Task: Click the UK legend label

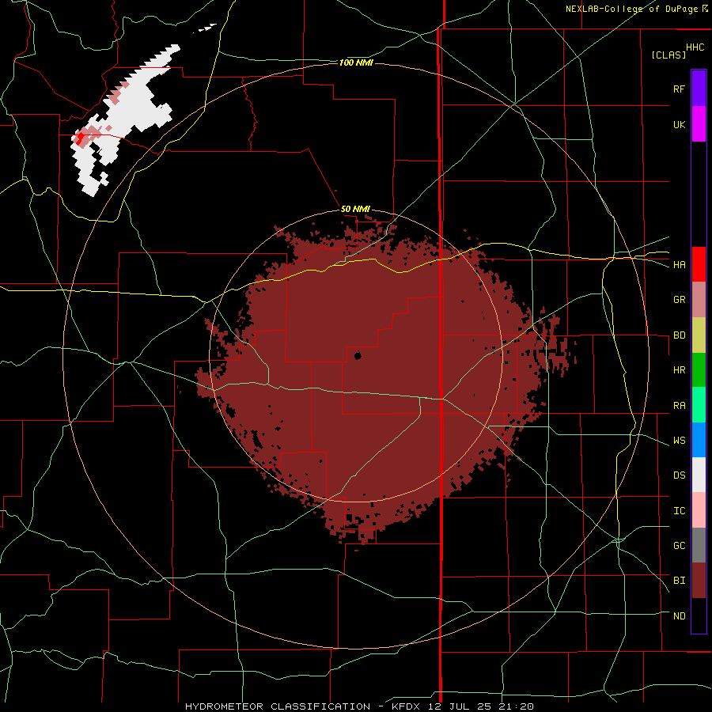Action: click(x=679, y=124)
